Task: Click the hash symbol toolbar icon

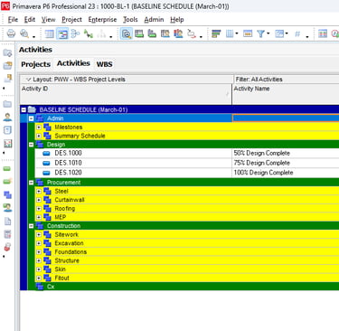Action: [x=297, y=33]
